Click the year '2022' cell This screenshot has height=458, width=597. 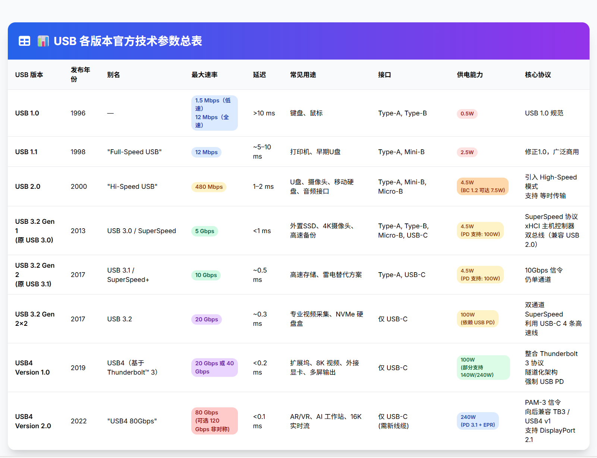click(79, 421)
